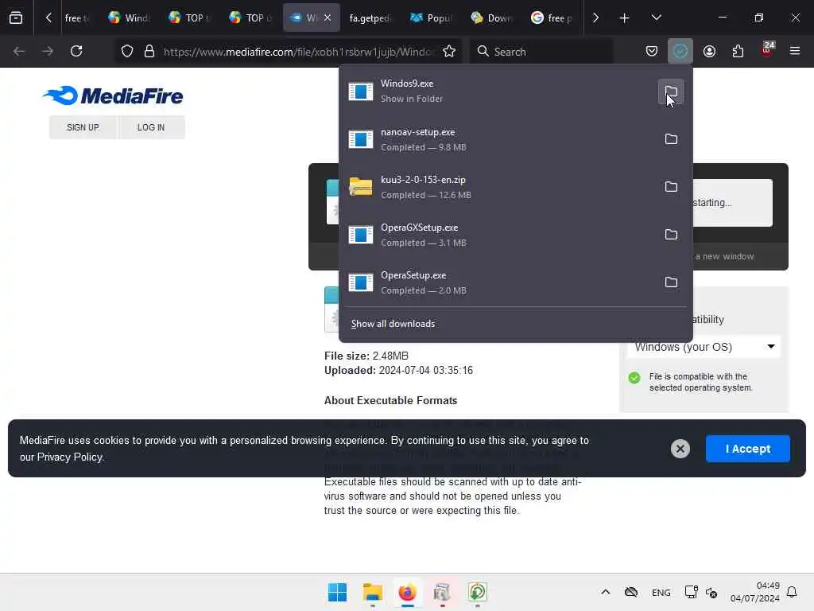List all tabs dropdown
The image size is (814, 611).
click(x=656, y=18)
